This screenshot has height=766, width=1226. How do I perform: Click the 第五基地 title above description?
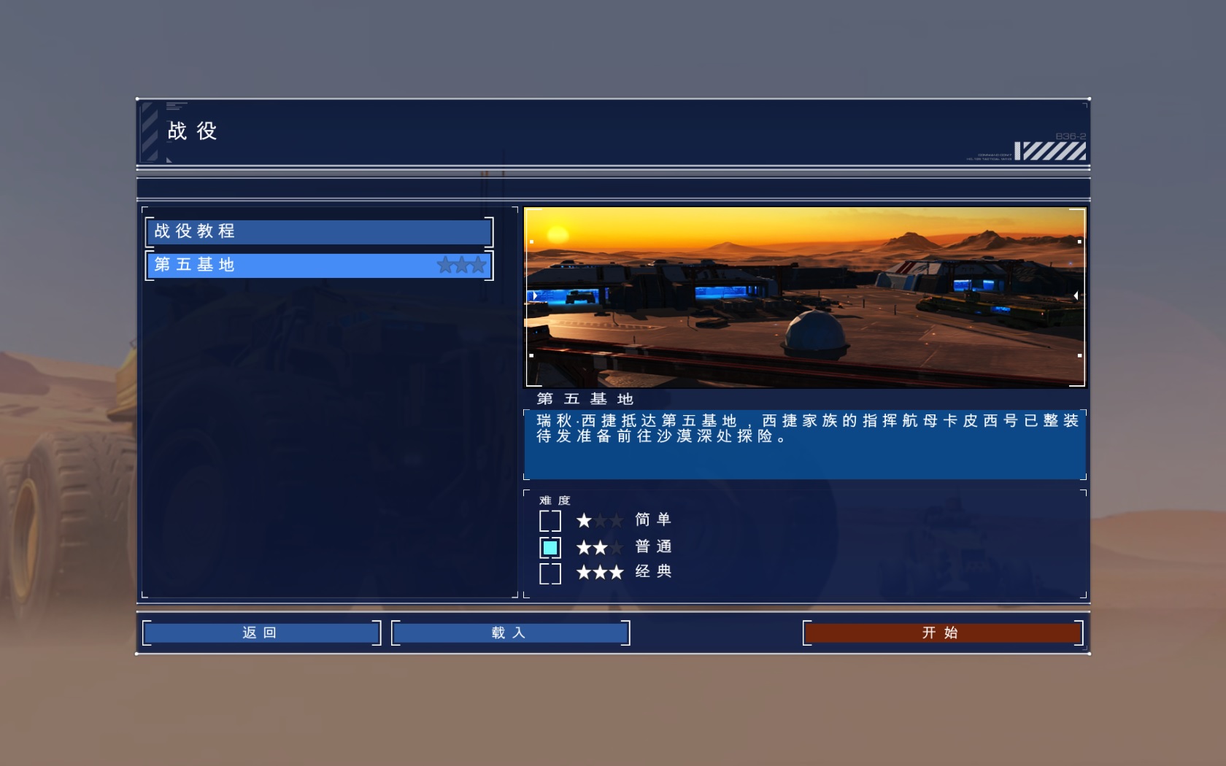tap(585, 399)
